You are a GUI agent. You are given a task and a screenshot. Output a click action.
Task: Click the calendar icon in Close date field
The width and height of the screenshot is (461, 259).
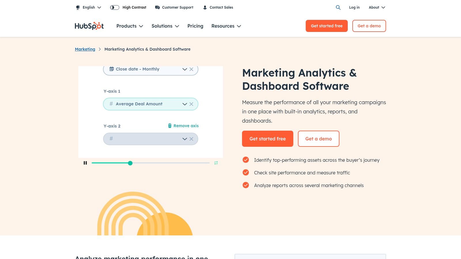tap(112, 69)
